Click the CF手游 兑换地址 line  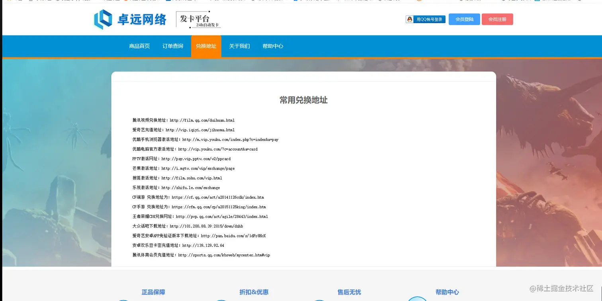tap(199, 207)
